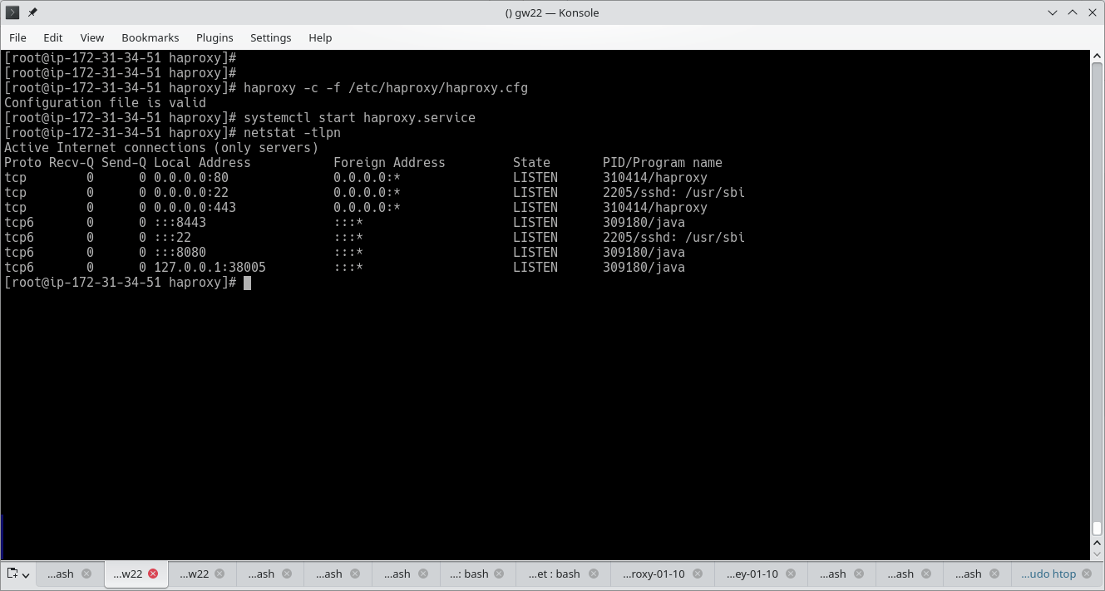The height and width of the screenshot is (591, 1105).
Task: Click the terminal prompt to focus input
Action: click(248, 283)
